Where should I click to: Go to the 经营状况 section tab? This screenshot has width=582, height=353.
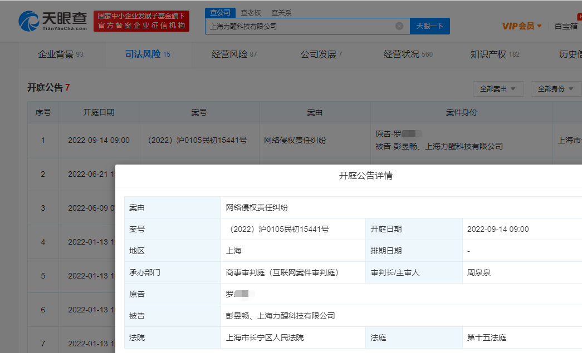(408, 54)
